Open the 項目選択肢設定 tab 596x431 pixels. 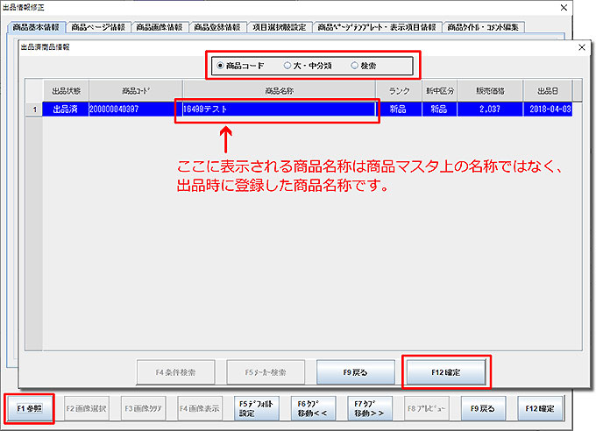[x=280, y=27]
